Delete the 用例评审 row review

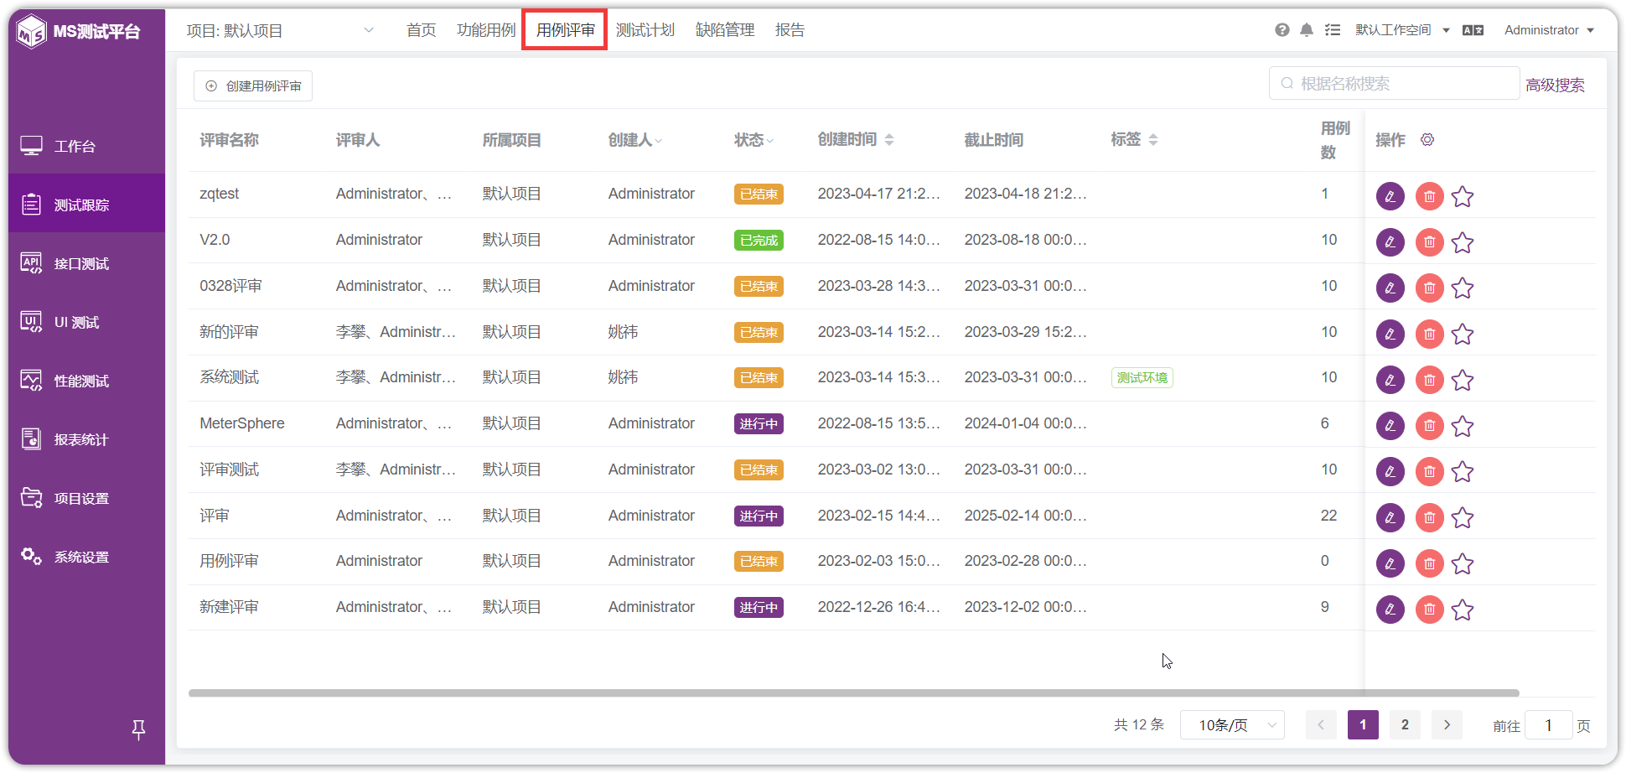1429,563
